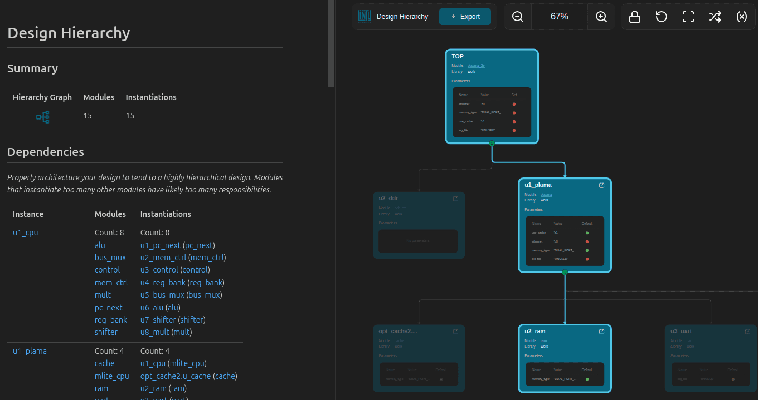Click the Linty logo icon
Viewport: 758px width, 400px height.
coord(365,17)
